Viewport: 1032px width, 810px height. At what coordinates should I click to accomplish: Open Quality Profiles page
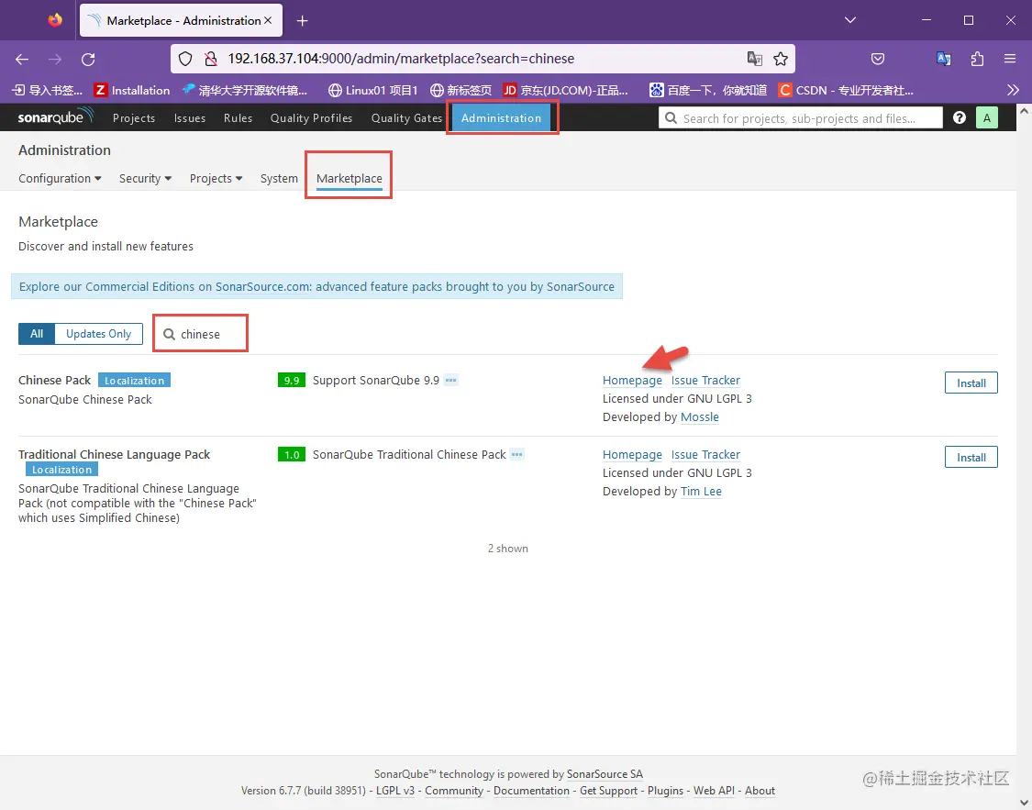pos(311,117)
